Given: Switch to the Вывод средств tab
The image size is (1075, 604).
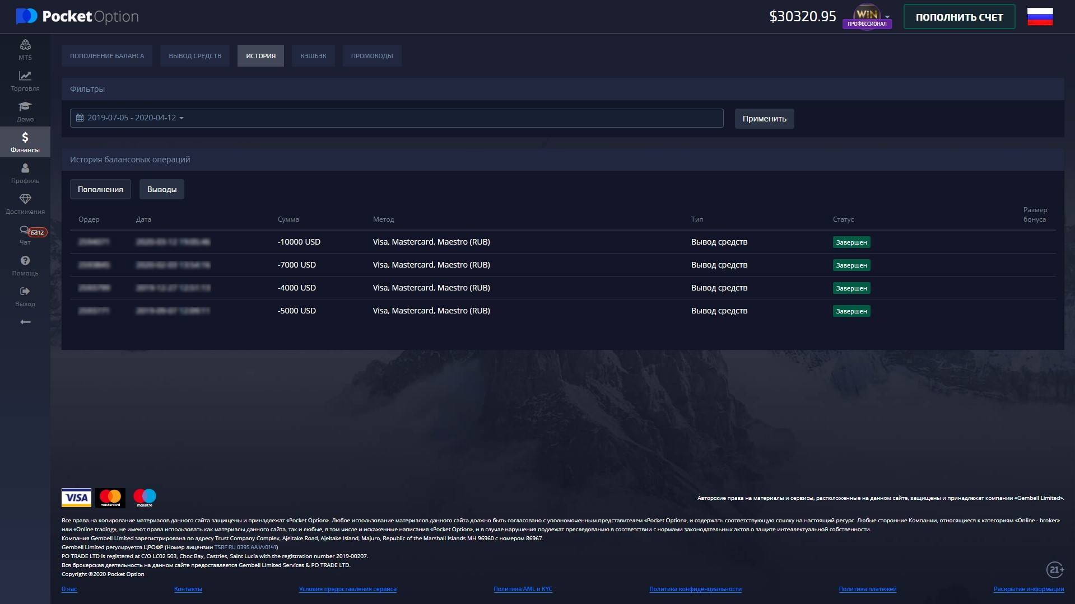Looking at the screenshot, I should point(195,56).
